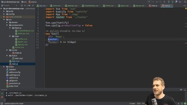Collapse the router folder arrow

point(7,50)
